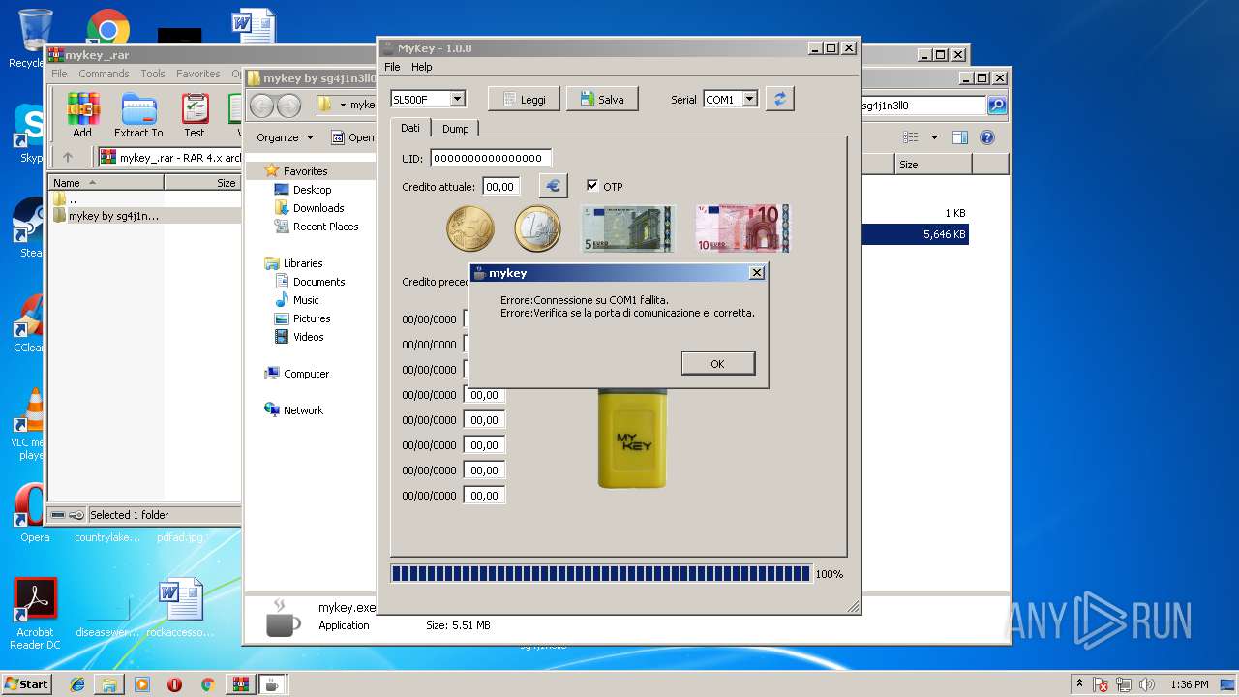This screenshot has width=1239, height=697.
Task: Open Windows Explorer taskbar icon
Action: pyautogui.click(x=109, y=684)
